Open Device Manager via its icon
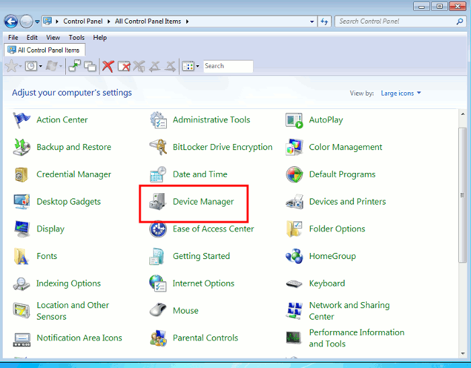This screenshot has height=368, width=471. pos(158,202)
